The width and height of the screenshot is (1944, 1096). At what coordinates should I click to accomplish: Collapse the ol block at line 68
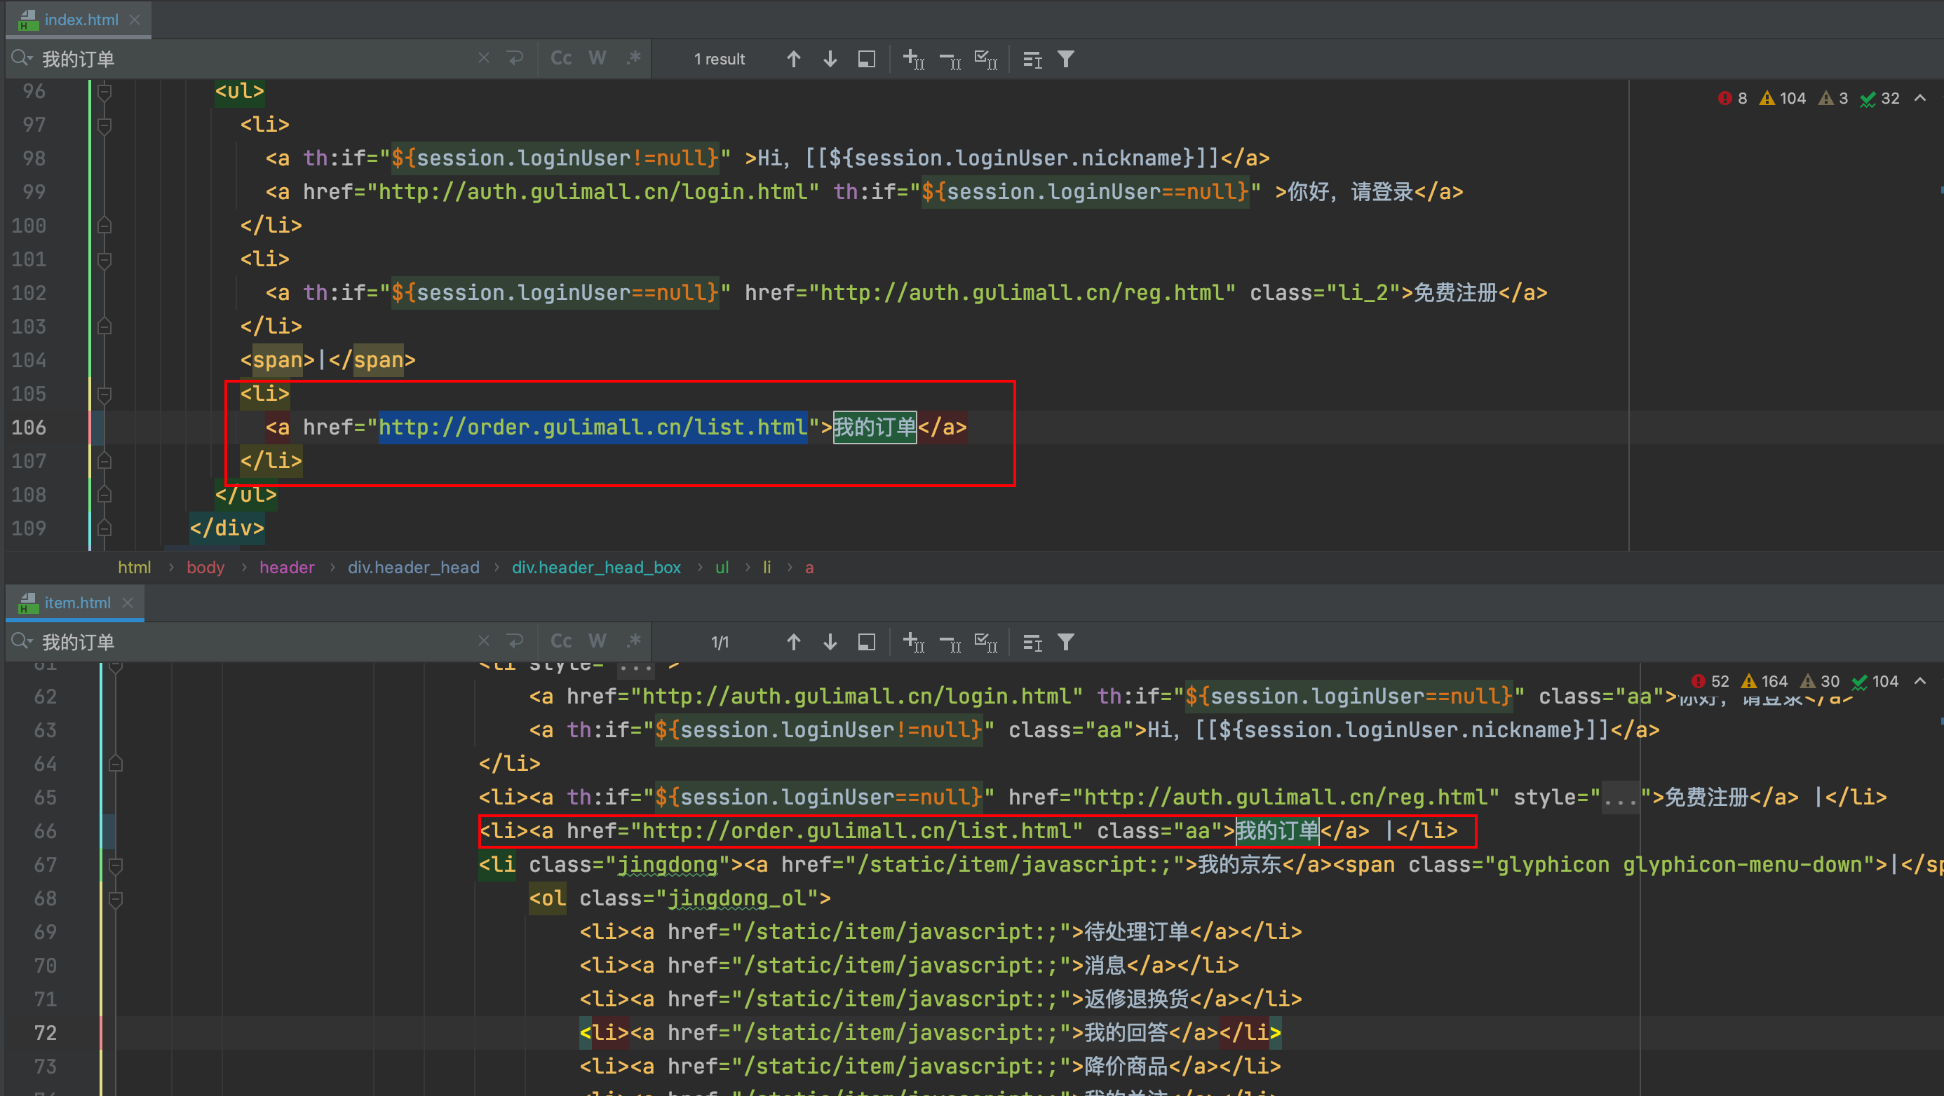(x=116, y=898)
